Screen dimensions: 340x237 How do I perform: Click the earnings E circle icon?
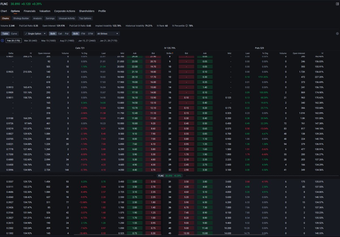coord(3,40)
